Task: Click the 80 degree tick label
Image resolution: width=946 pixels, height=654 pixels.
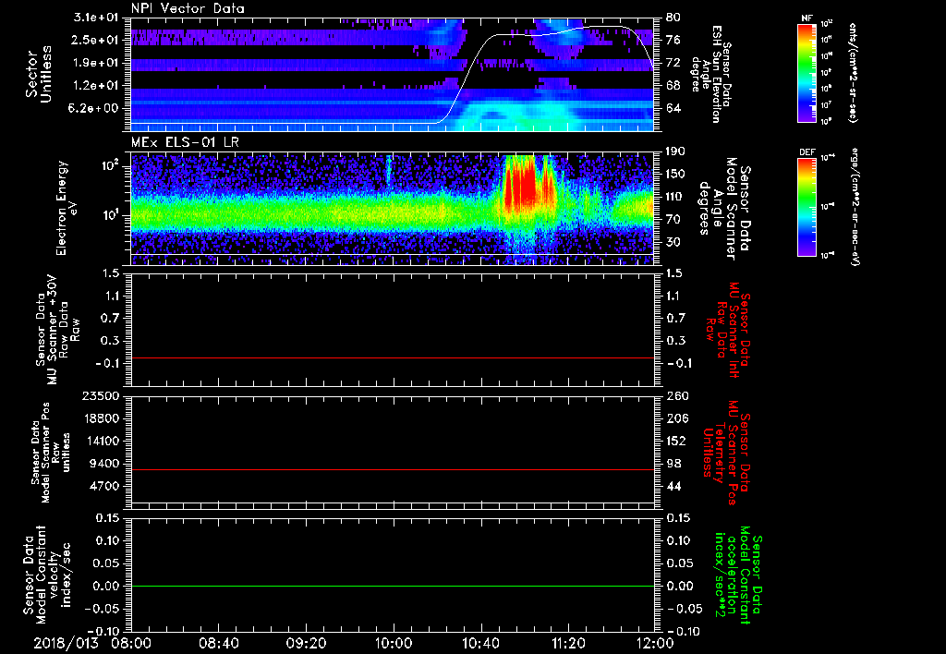Action: coord(673,18)
